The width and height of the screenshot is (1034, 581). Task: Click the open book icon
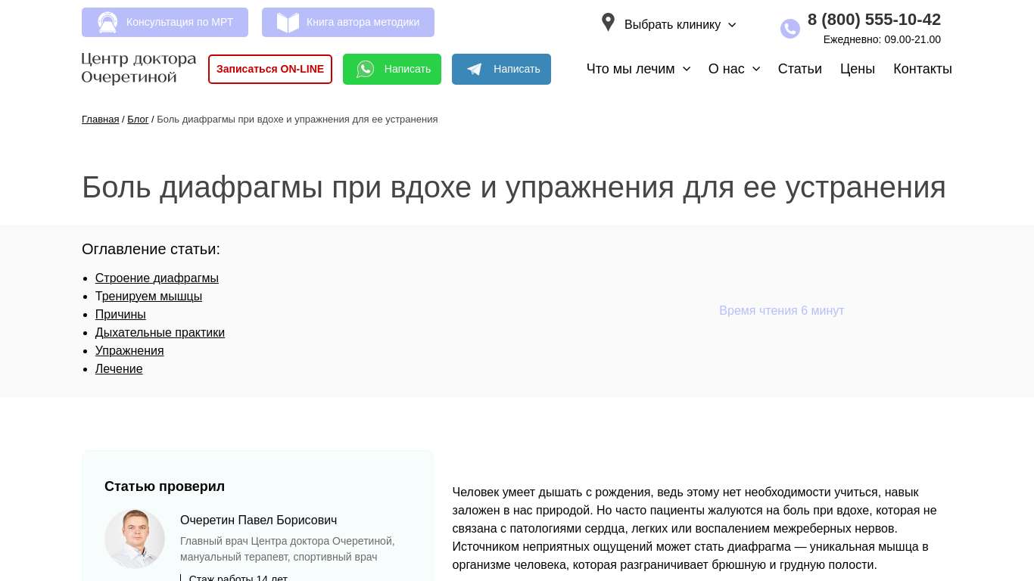tap(288, 23)
